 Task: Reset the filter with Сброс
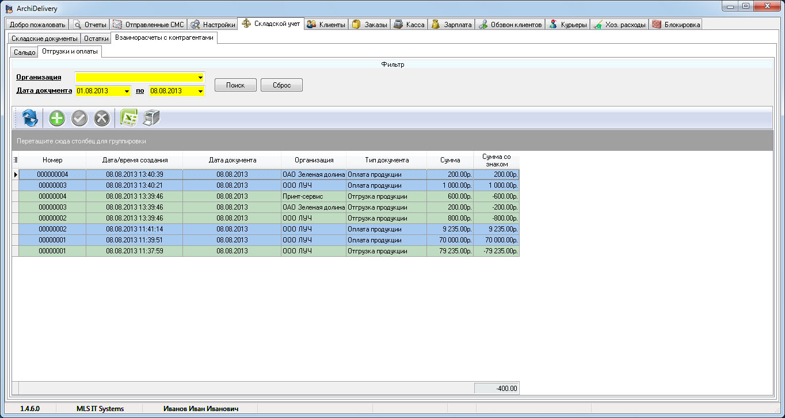281,85
